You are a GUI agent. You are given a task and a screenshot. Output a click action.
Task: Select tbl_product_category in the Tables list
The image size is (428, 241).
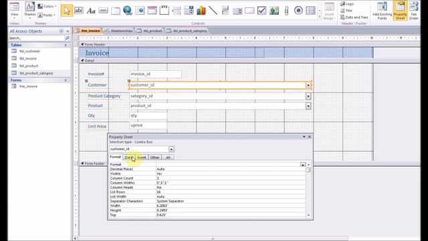tap(36, 73)
